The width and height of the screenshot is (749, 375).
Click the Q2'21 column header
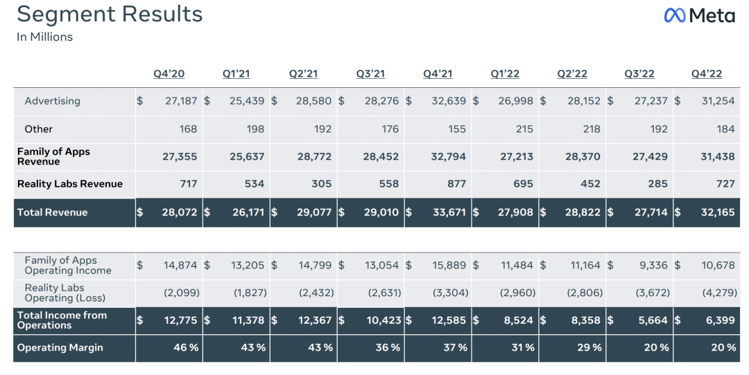[x=303, y=74]
